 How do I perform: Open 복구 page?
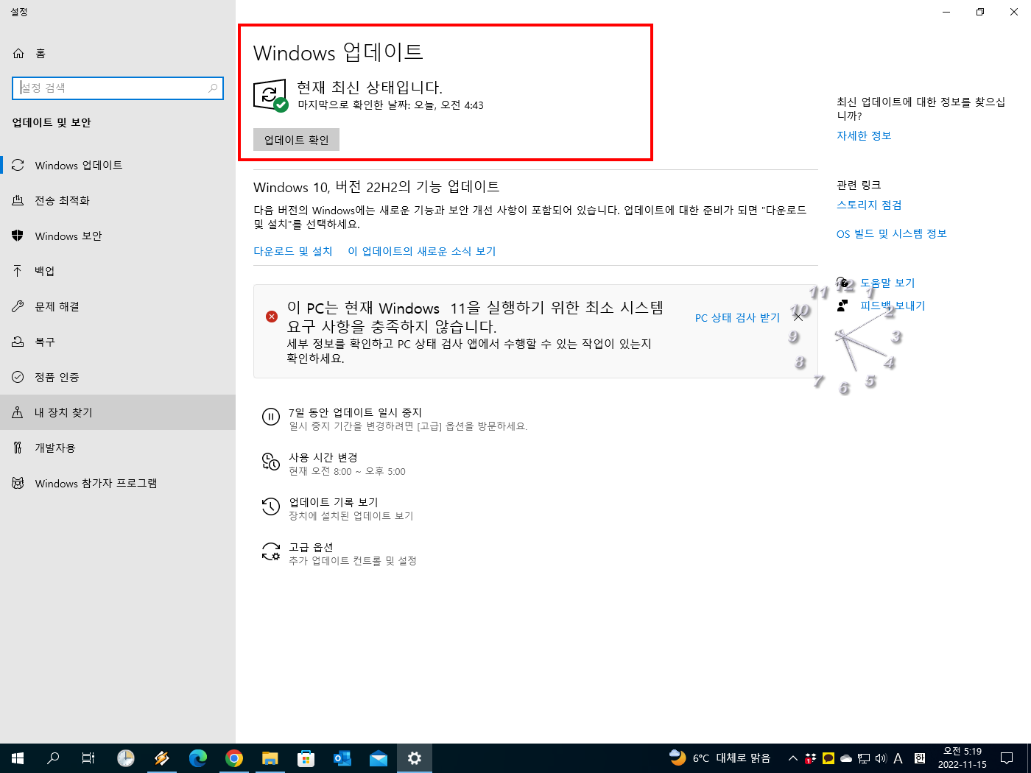(x=118, y=342)
